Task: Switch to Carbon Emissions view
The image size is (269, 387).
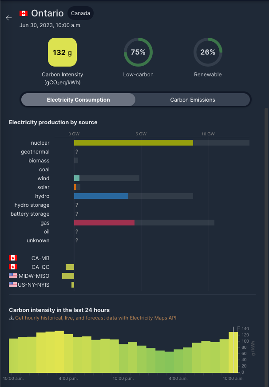Action: (193, 100)
